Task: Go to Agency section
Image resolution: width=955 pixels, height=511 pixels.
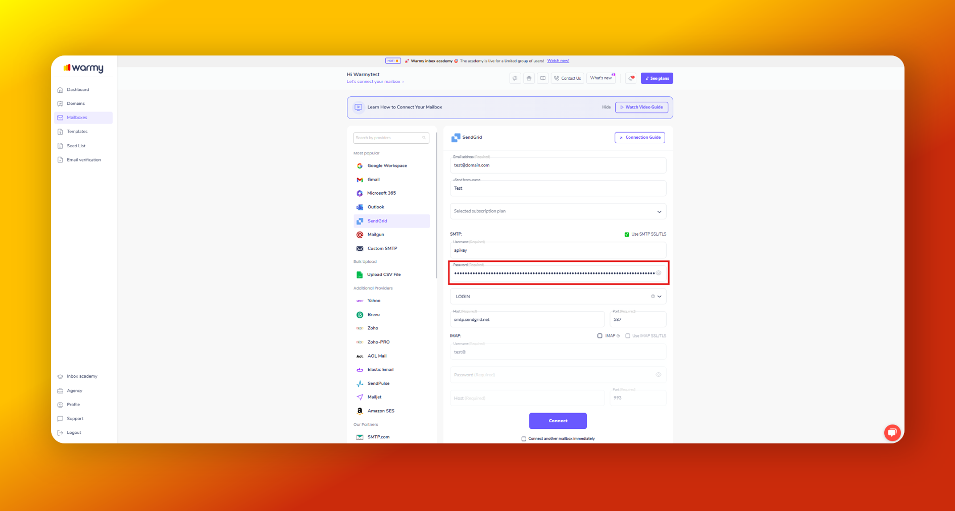Action: point(83,390)
